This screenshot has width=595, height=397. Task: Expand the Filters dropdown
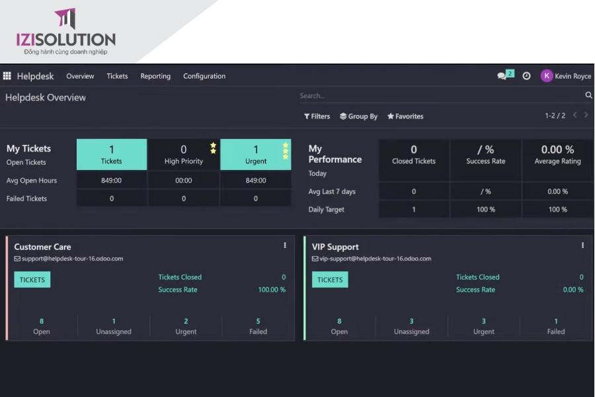317,116
